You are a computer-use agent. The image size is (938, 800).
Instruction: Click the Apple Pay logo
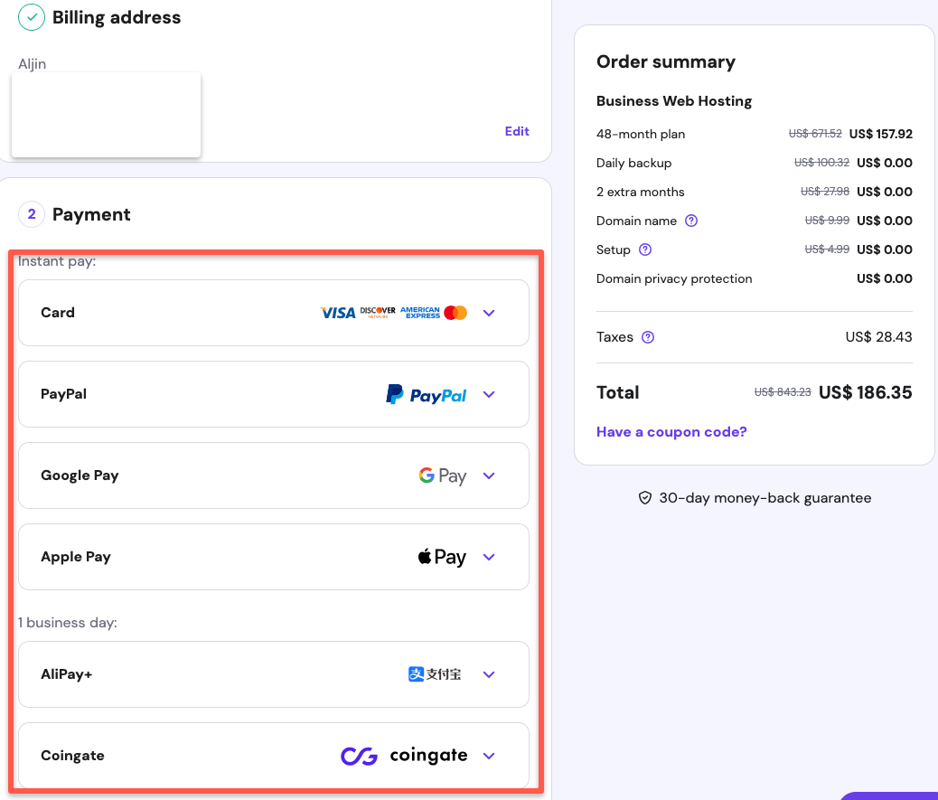coord(442,556)
